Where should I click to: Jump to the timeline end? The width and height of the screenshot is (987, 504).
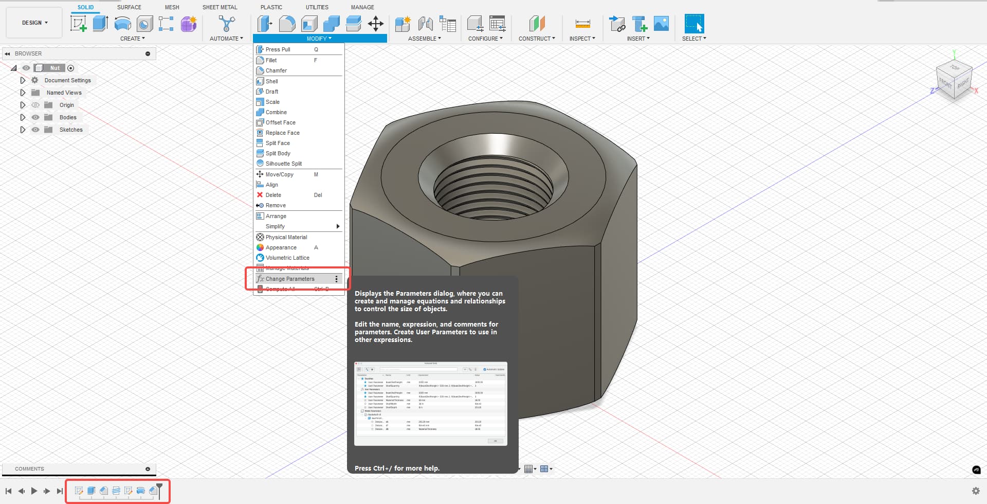click(60, 491)
